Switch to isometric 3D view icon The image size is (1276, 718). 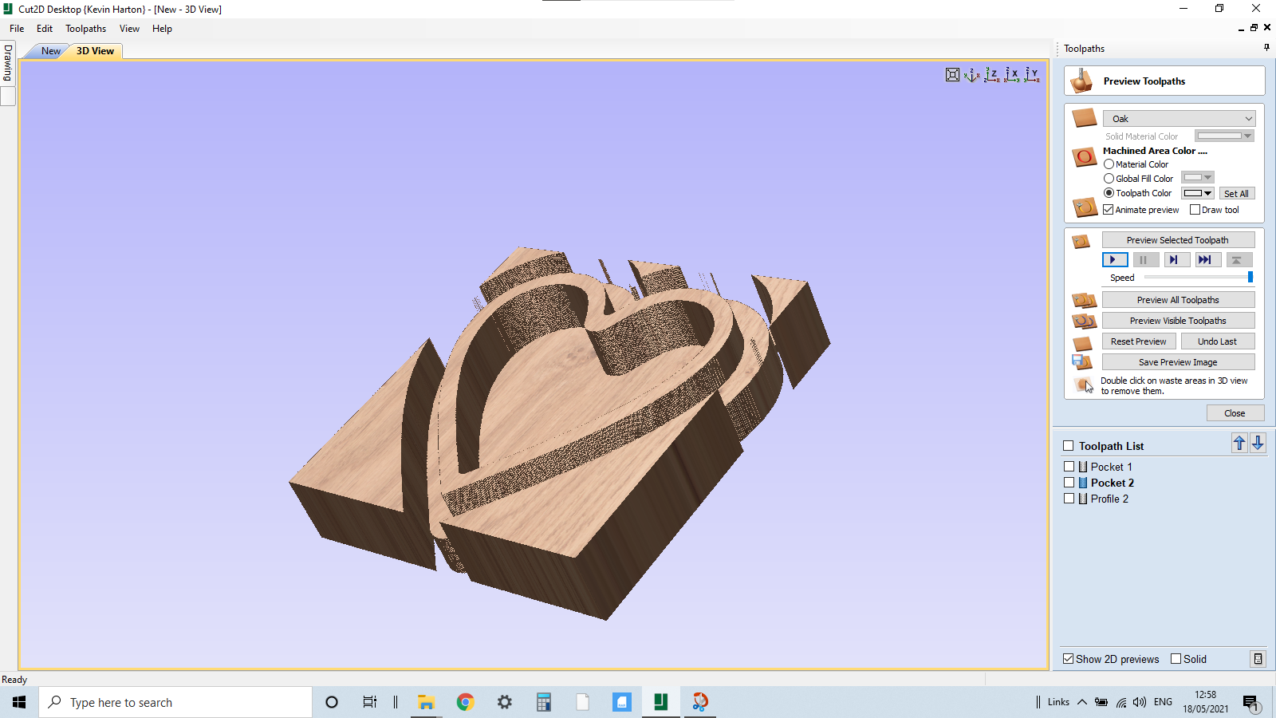point(971,75)
